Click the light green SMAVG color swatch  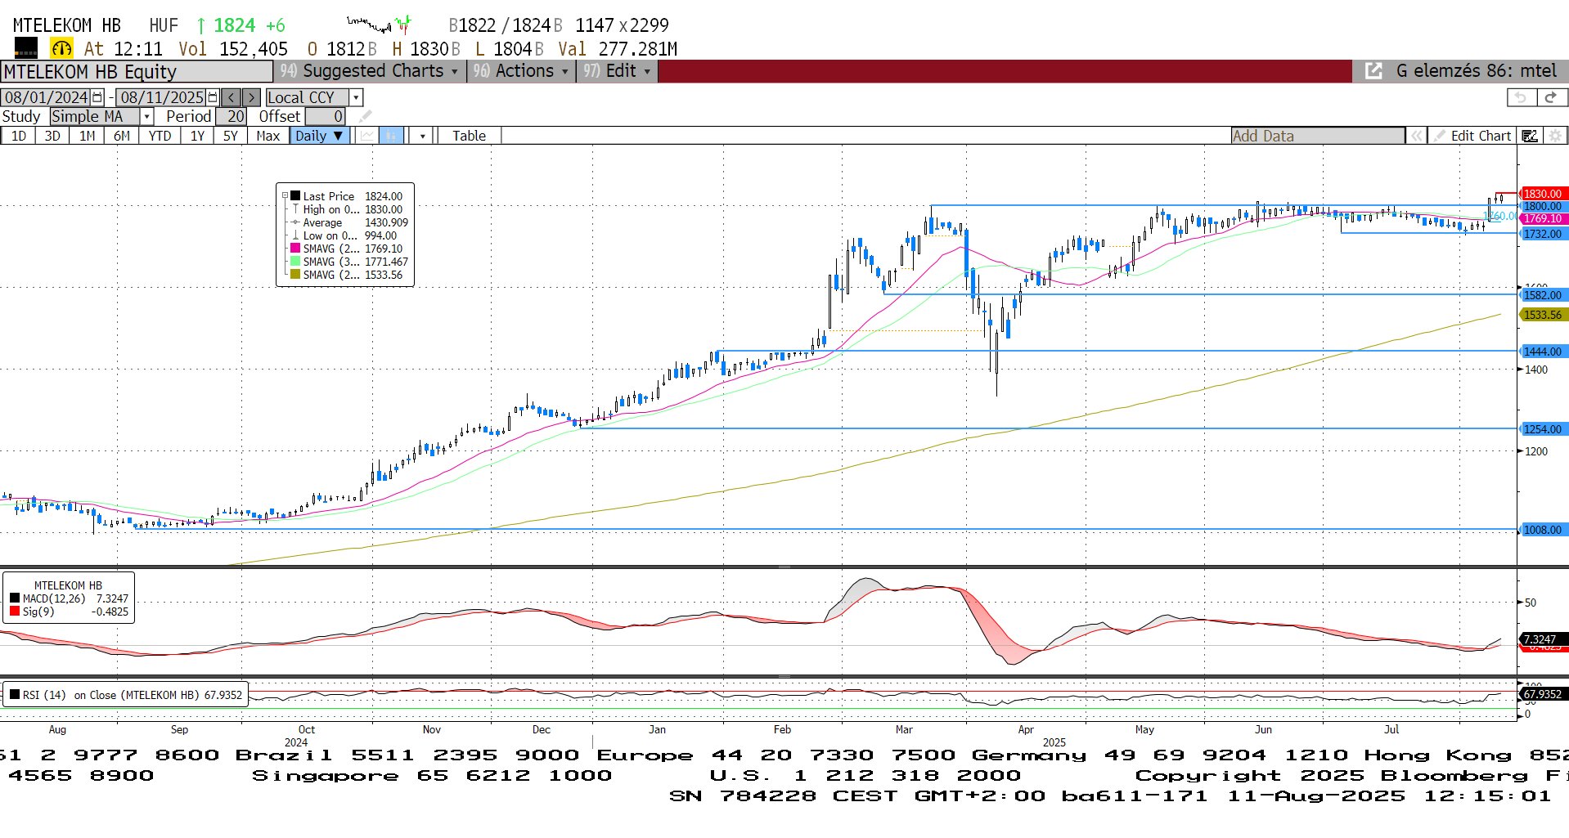pos(295,262)
